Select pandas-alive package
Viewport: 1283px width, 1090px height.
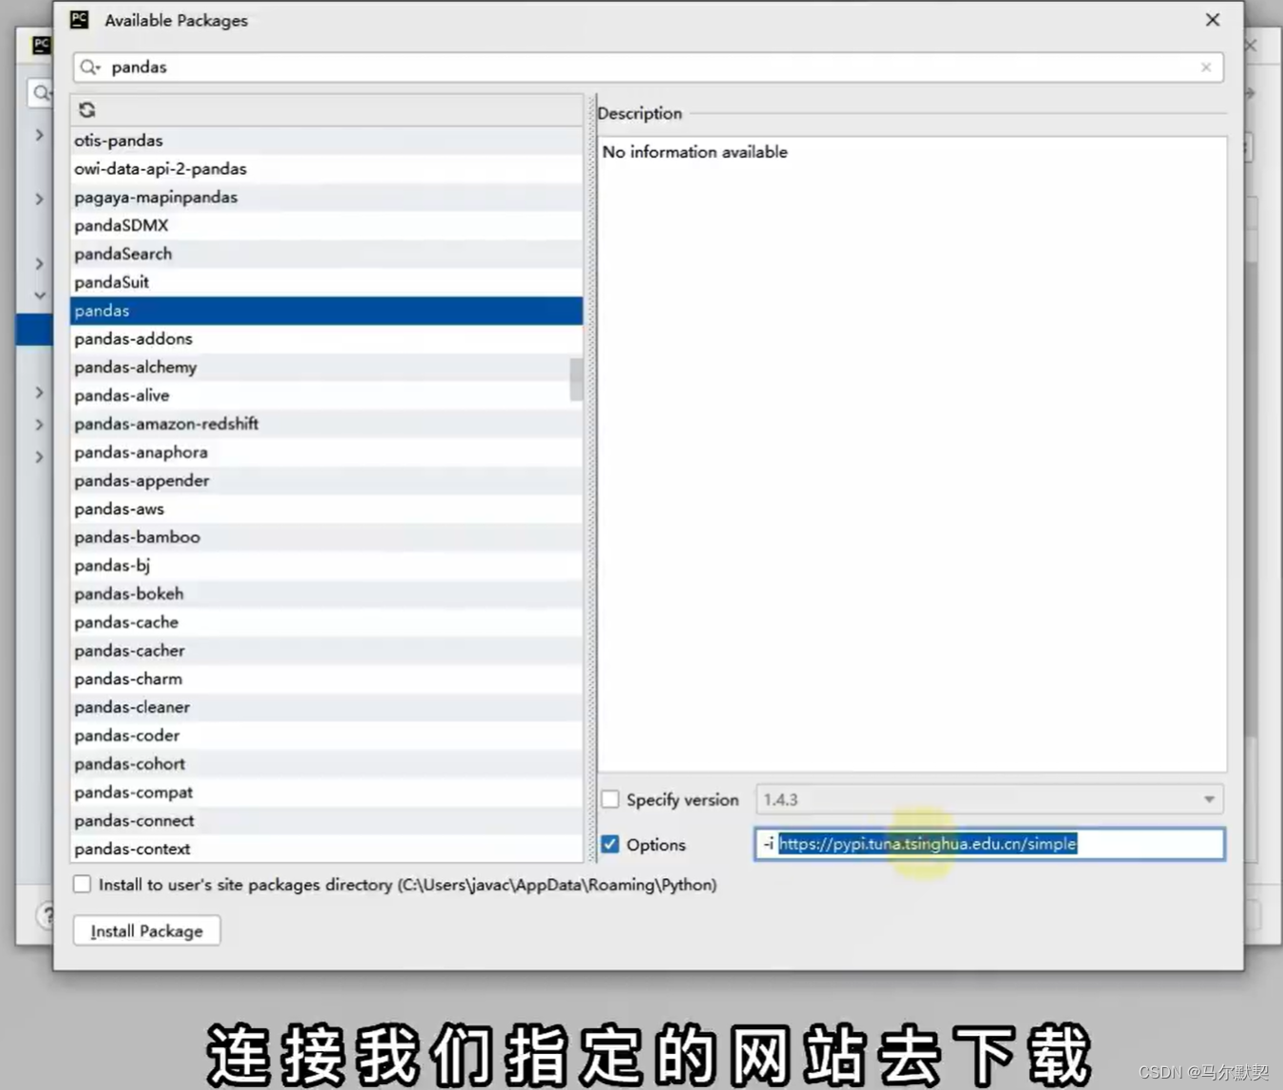(x=326, y=395)
